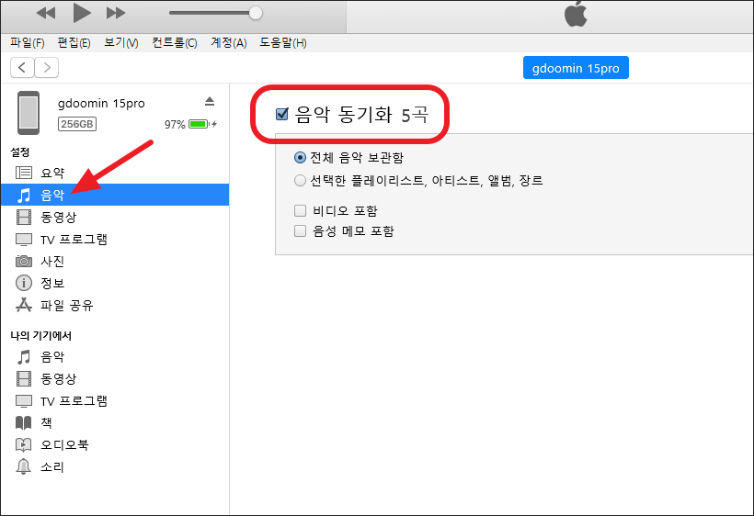
Task: Click the audiobook icon beside 오디오북
Action: click(24, 445)
